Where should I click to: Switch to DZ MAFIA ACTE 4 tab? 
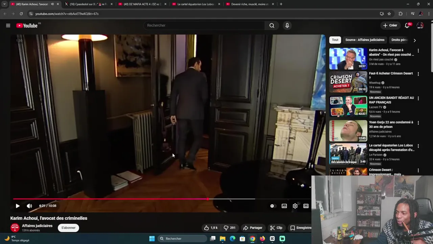pyautogui.click(x=142, y=4)
